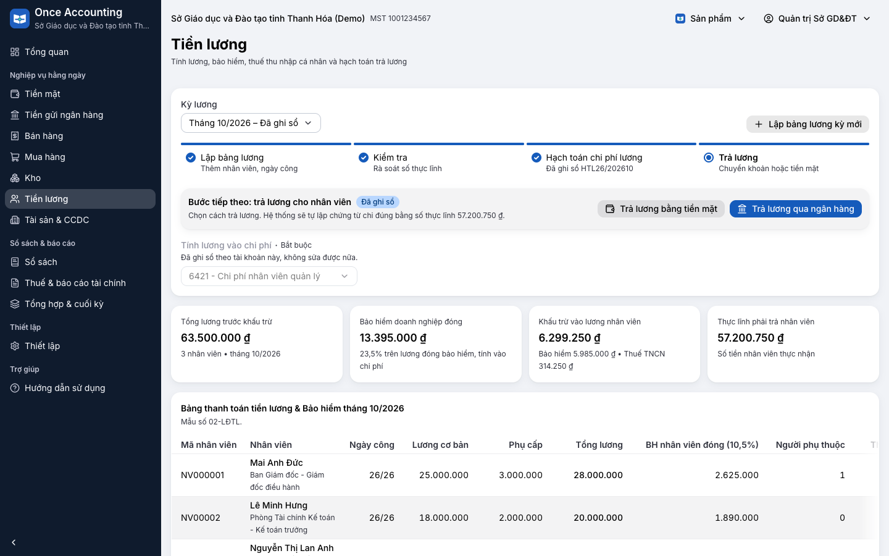The width and height of the screenshot is (889, 556).
Task: Click the Hạch toán chi phí lương checkmark
Action: pyautogui.click(x=536, y=158)
